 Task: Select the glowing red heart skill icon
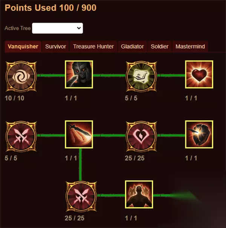coord(199,74)
